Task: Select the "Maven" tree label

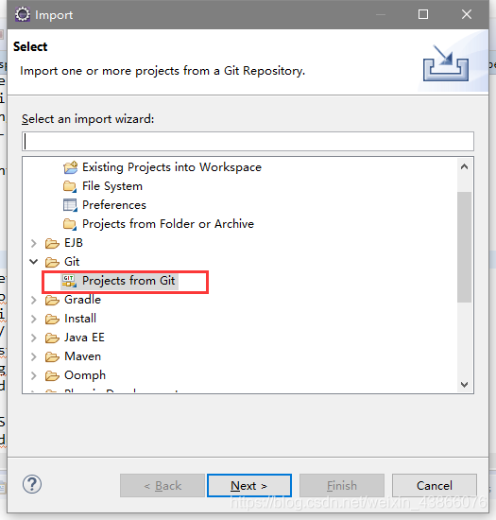Action: point(82,356)
